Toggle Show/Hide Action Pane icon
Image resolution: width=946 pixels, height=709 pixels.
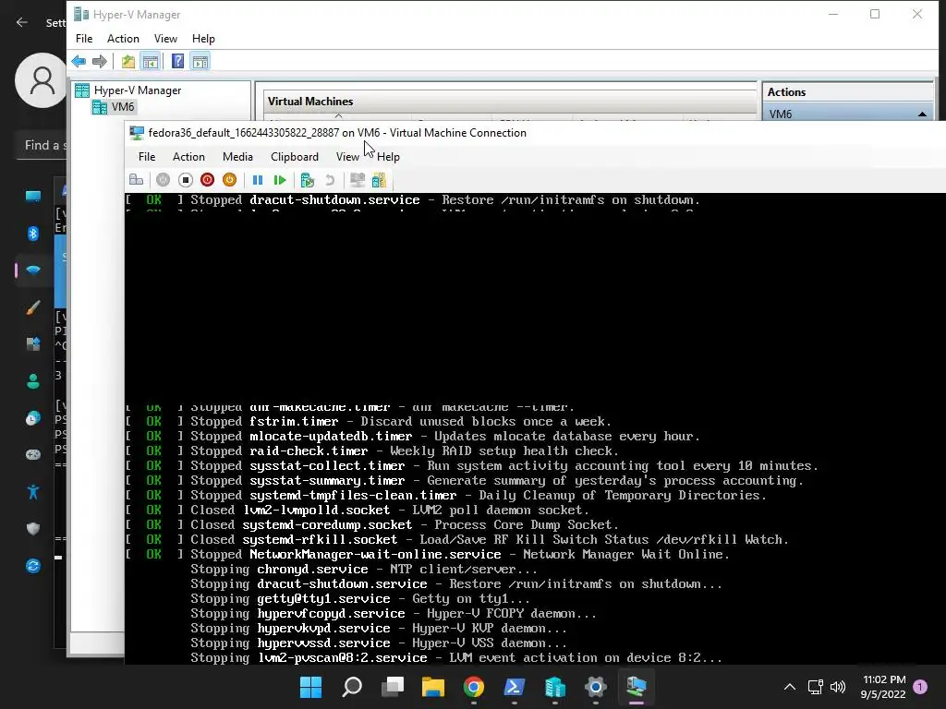(200, 61)
